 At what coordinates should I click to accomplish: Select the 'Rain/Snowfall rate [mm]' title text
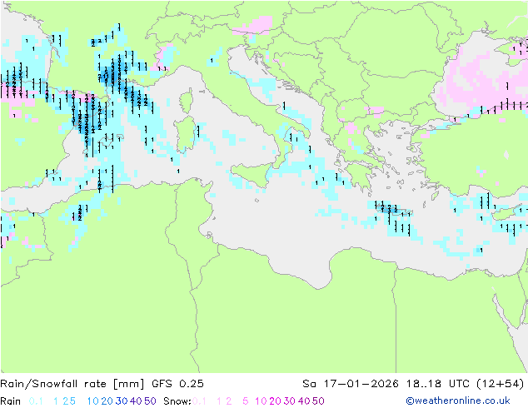coord(72,384)
